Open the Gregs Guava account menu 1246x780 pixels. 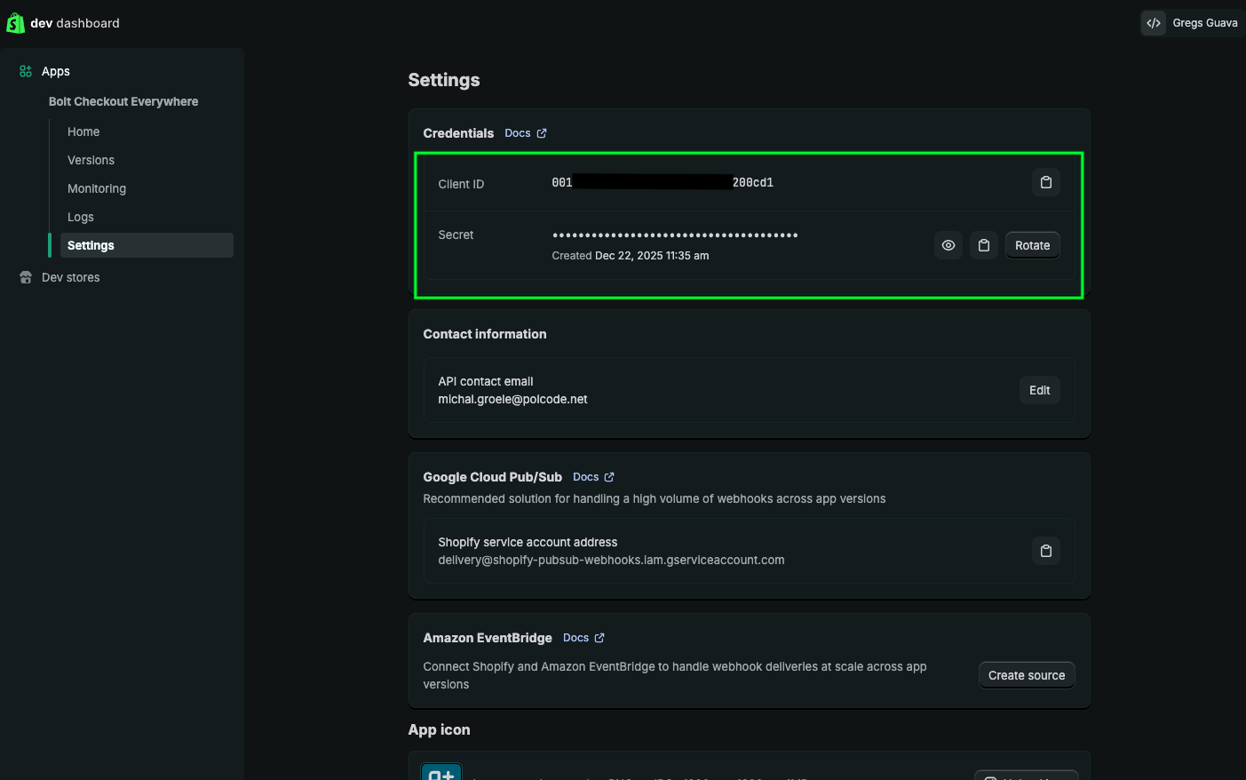[x=1204, y=23]
